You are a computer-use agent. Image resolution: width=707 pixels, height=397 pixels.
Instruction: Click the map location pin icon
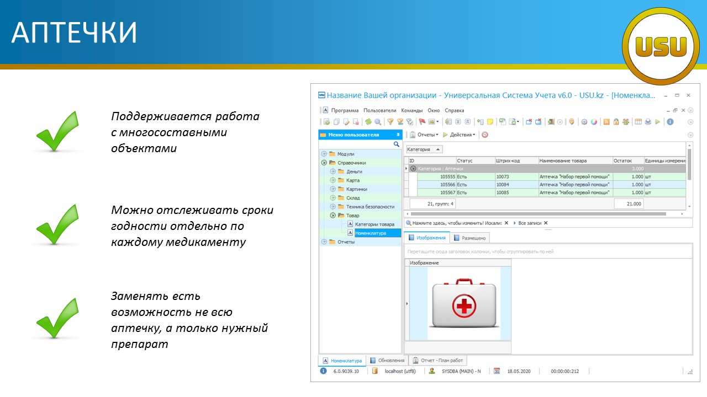coord(572,122)
